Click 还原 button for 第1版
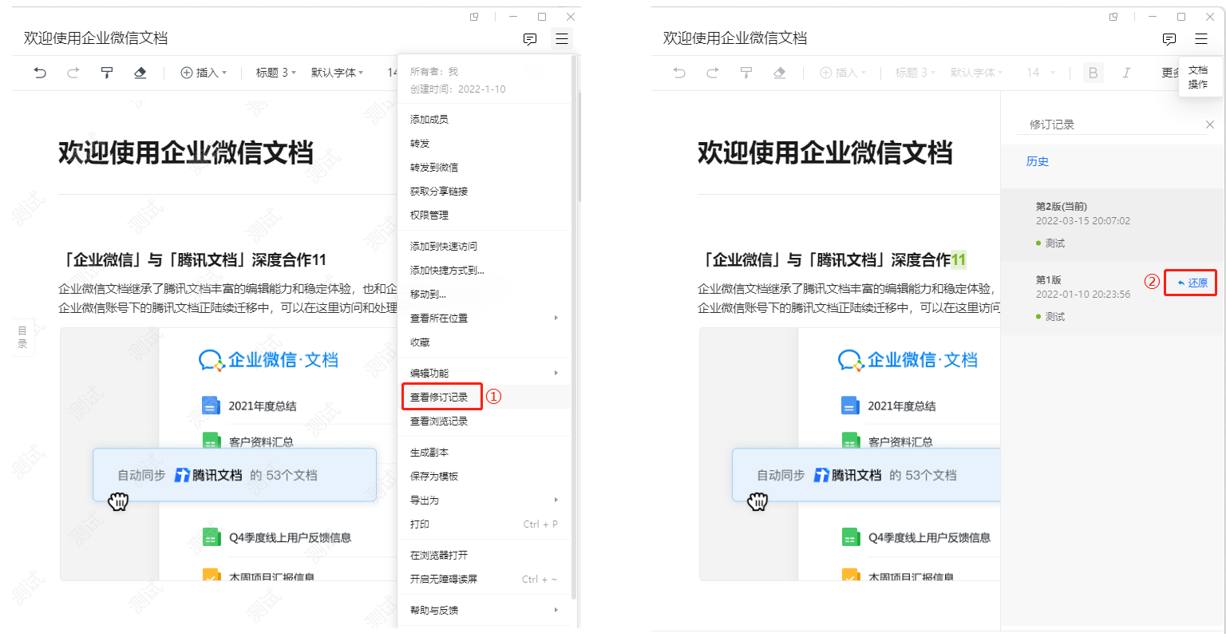Image resolution: width=1226 pixels, height=637 pixels. 1192,283
